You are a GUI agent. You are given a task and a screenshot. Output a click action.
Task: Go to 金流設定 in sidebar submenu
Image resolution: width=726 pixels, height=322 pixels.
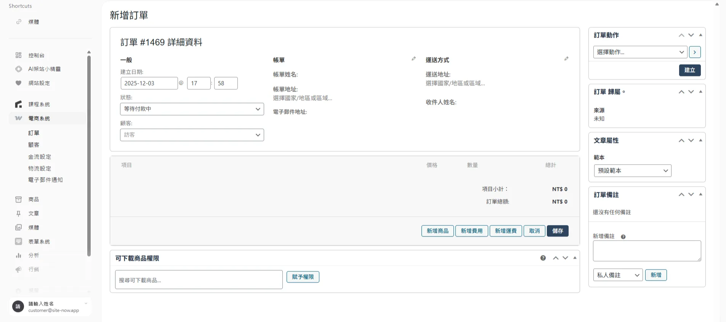click(40, 157)
